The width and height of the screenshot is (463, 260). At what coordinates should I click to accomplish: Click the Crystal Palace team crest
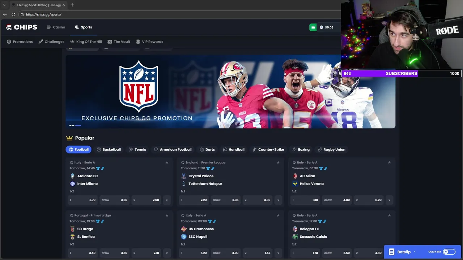click(x=184, y=176)
